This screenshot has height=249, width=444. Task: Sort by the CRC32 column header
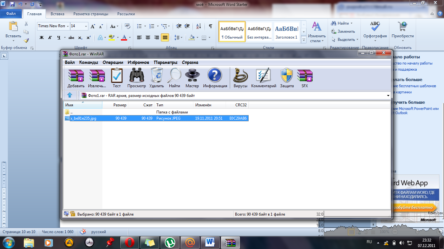[x=237, y=105]
